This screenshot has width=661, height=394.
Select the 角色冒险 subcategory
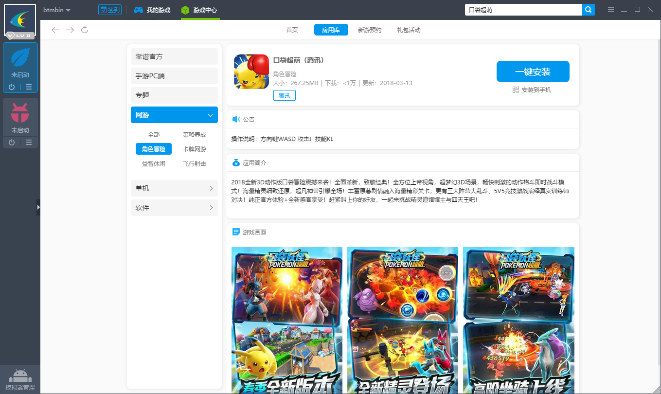pyautogui.click(x=154, y=149)
